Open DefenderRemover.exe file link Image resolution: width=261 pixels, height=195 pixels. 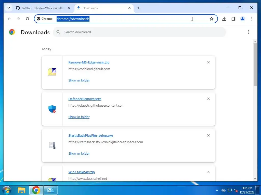(85, 99)
